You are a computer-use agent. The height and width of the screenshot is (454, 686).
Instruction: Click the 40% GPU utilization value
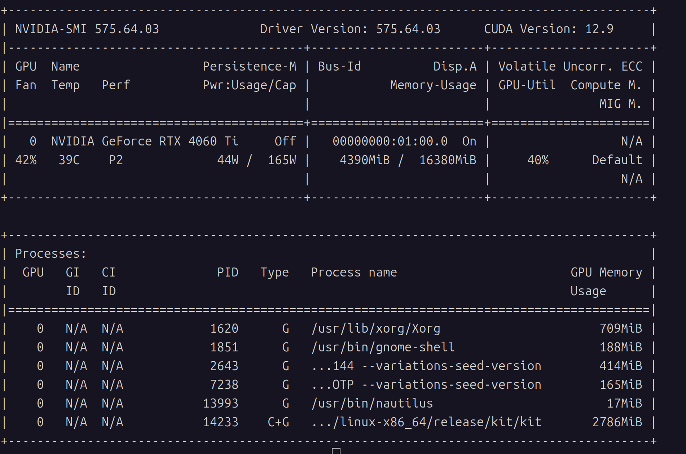click(x=538, y=160)
